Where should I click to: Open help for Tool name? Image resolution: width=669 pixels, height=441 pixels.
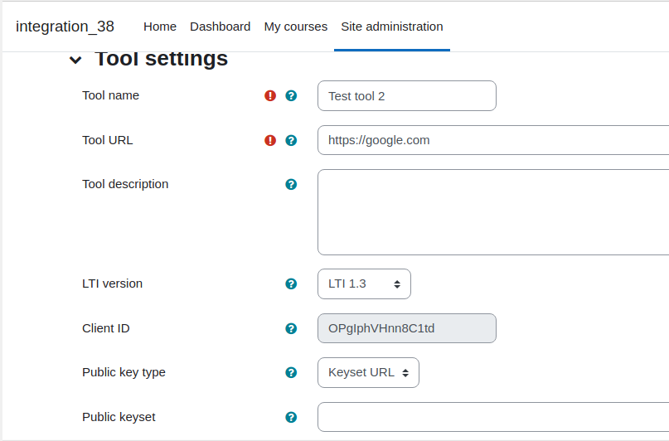click(x=291, y=95)
